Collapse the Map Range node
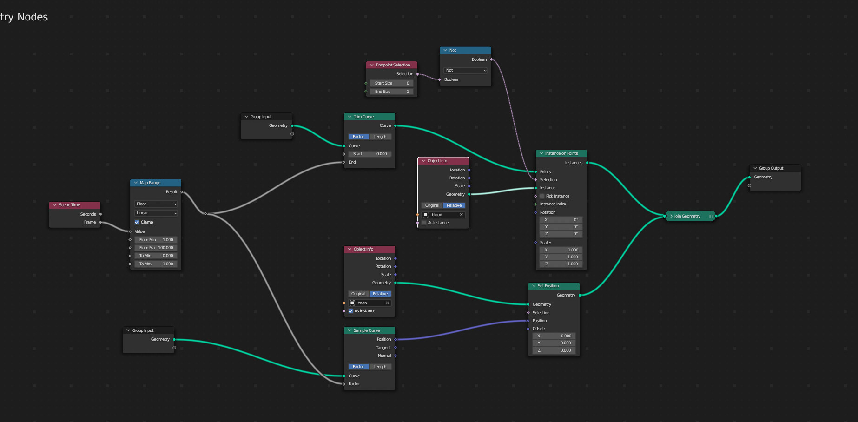Viewport: 858px width, 422px height. tap(136, 183)
